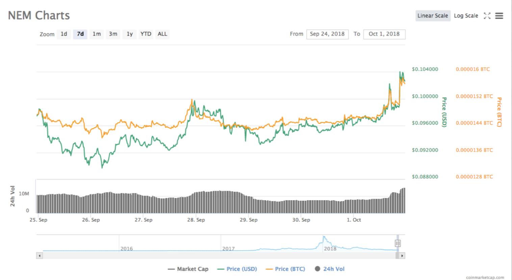This screenshot has height=280, width=512.
Task: Set zoom range to 1m
Action: [x=97, y=34]
